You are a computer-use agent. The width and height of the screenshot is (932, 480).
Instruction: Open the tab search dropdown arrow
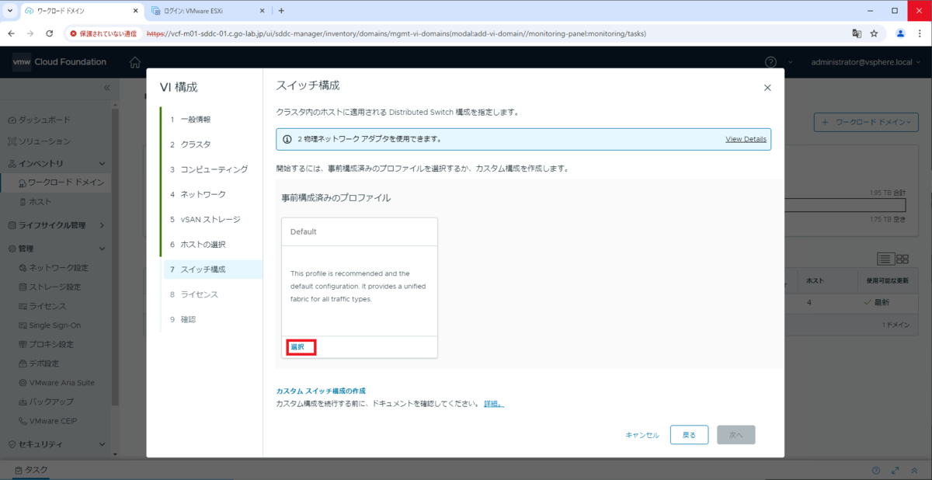[9, 11]
